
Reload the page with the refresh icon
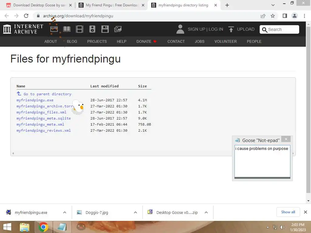pyautogui.click(x=26, y=16)
